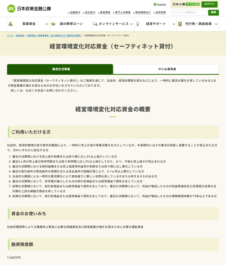Open the 調達情報 link
The height and width of the screenshot is (265, 226).
click(105, 12)
